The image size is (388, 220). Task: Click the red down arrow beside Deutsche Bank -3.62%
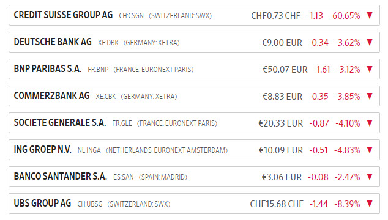click(370, 42)
